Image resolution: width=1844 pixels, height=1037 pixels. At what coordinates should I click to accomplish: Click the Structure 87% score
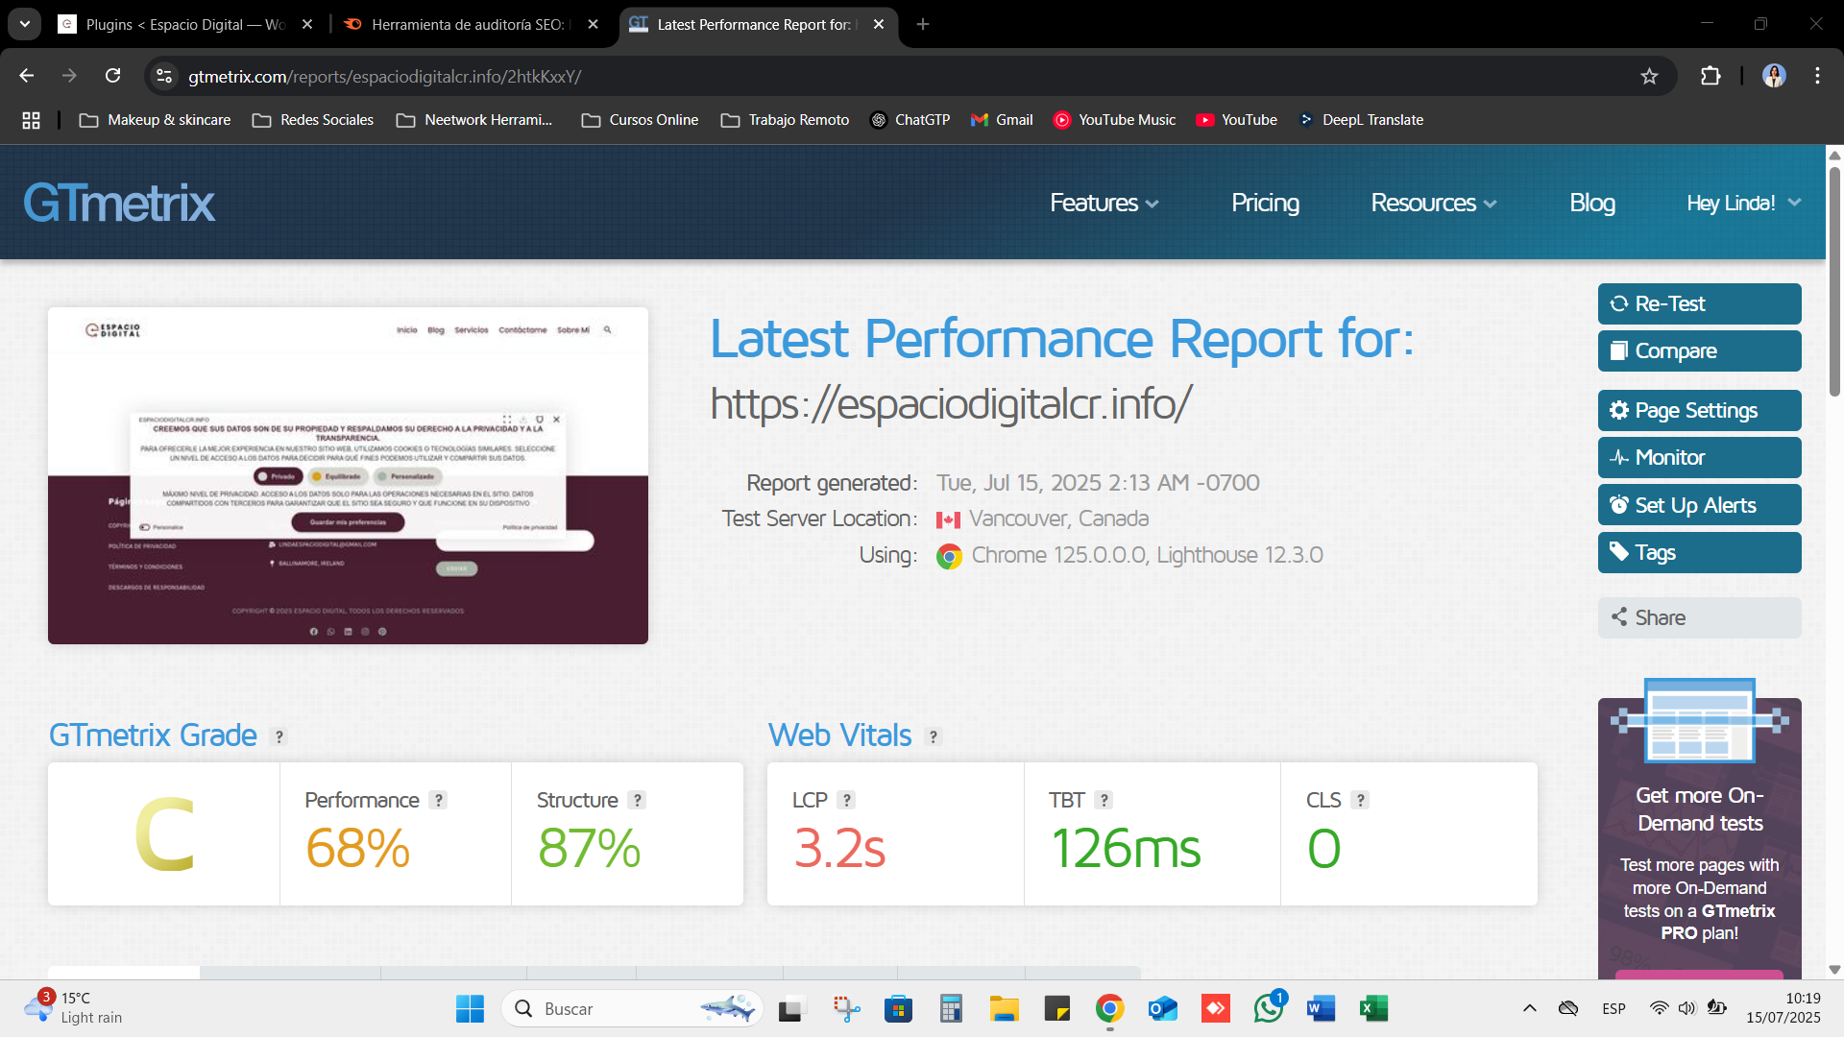589,849
